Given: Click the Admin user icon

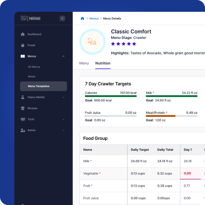Looking at the screenshot, I should pos(23,130).
